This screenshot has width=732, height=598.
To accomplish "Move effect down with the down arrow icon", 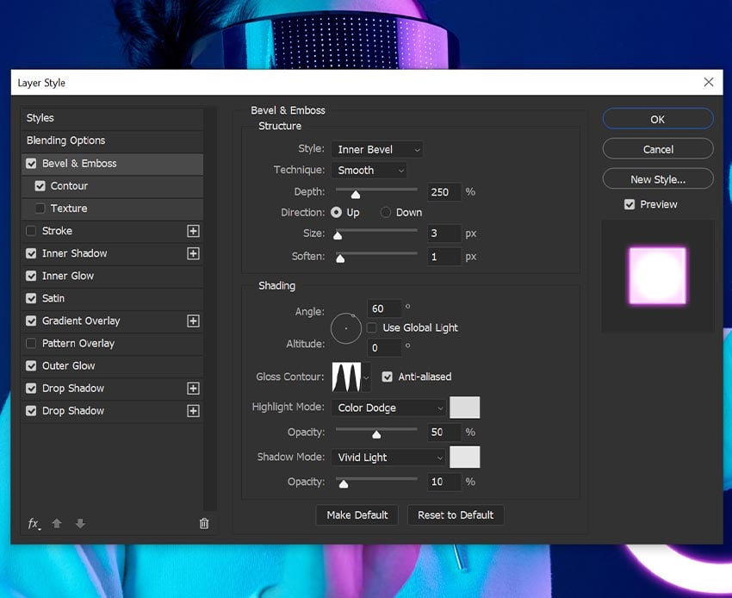I will (80, 523).
